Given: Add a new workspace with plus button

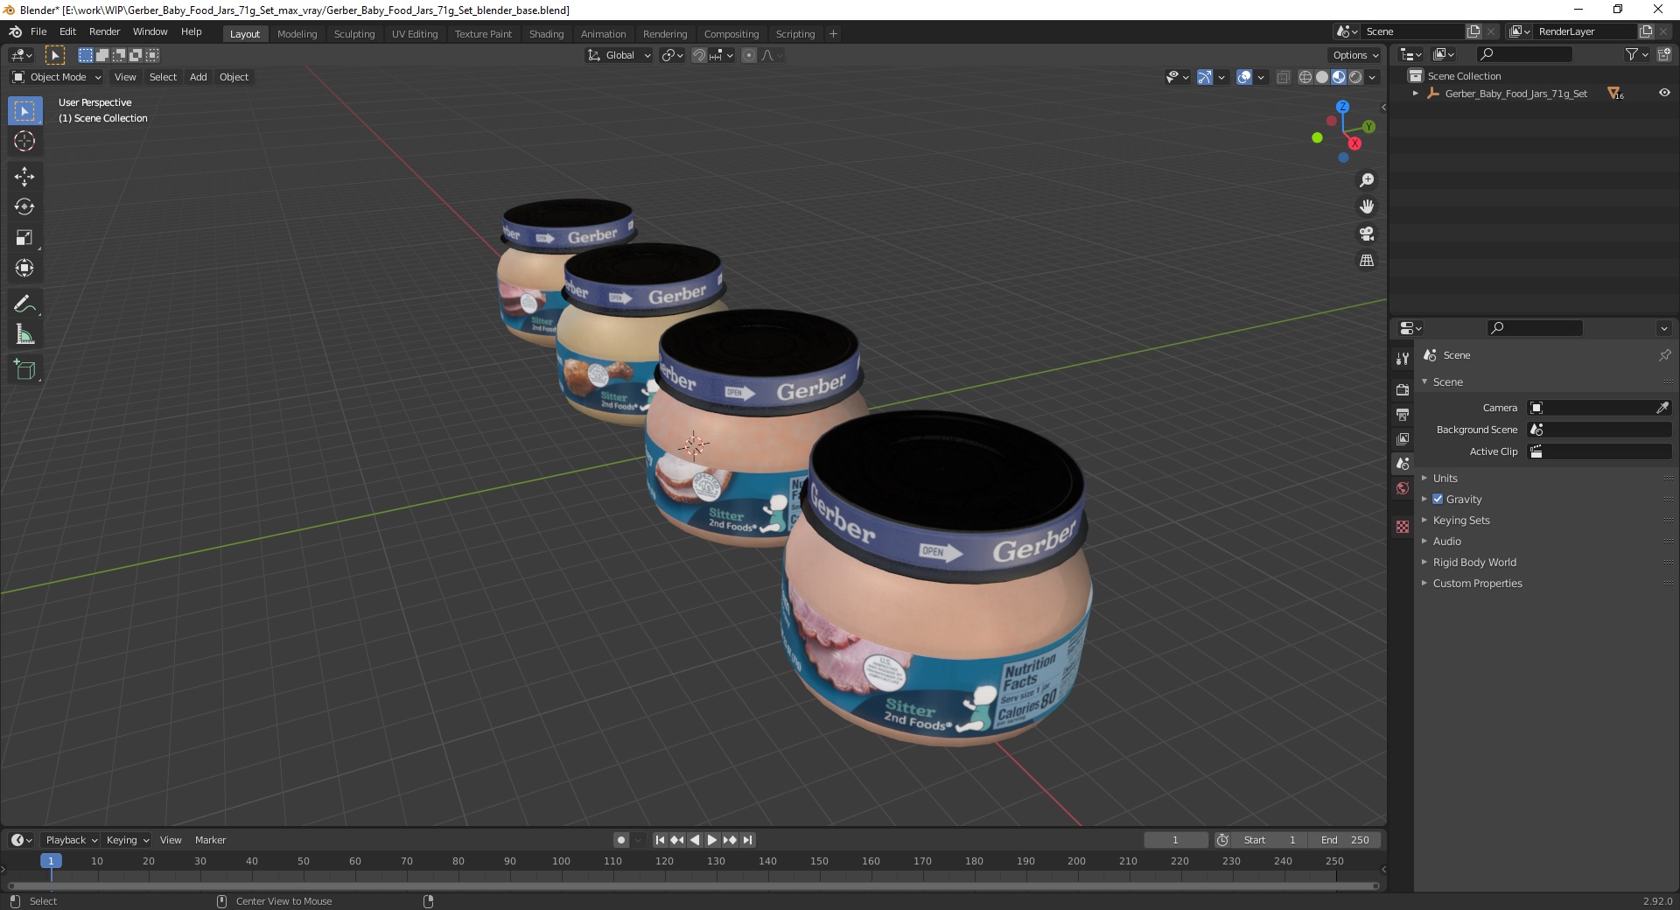Looking at the screenshot, I should pos(833,34).
